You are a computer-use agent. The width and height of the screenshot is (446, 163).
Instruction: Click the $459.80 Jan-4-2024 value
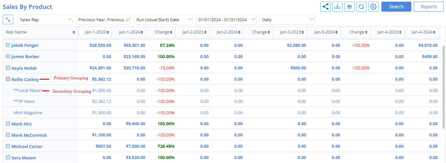tap(430, 56)
